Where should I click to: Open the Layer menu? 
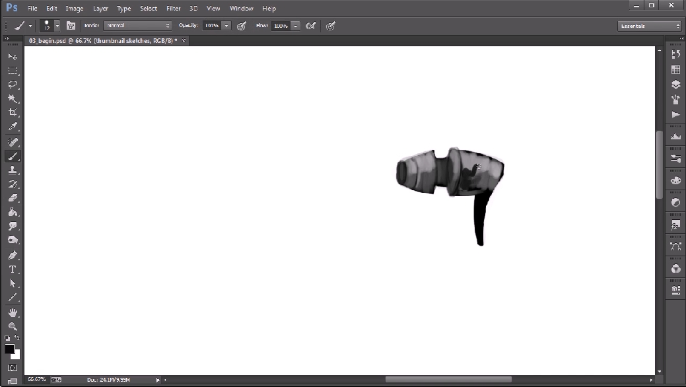(x=100, y=9)
